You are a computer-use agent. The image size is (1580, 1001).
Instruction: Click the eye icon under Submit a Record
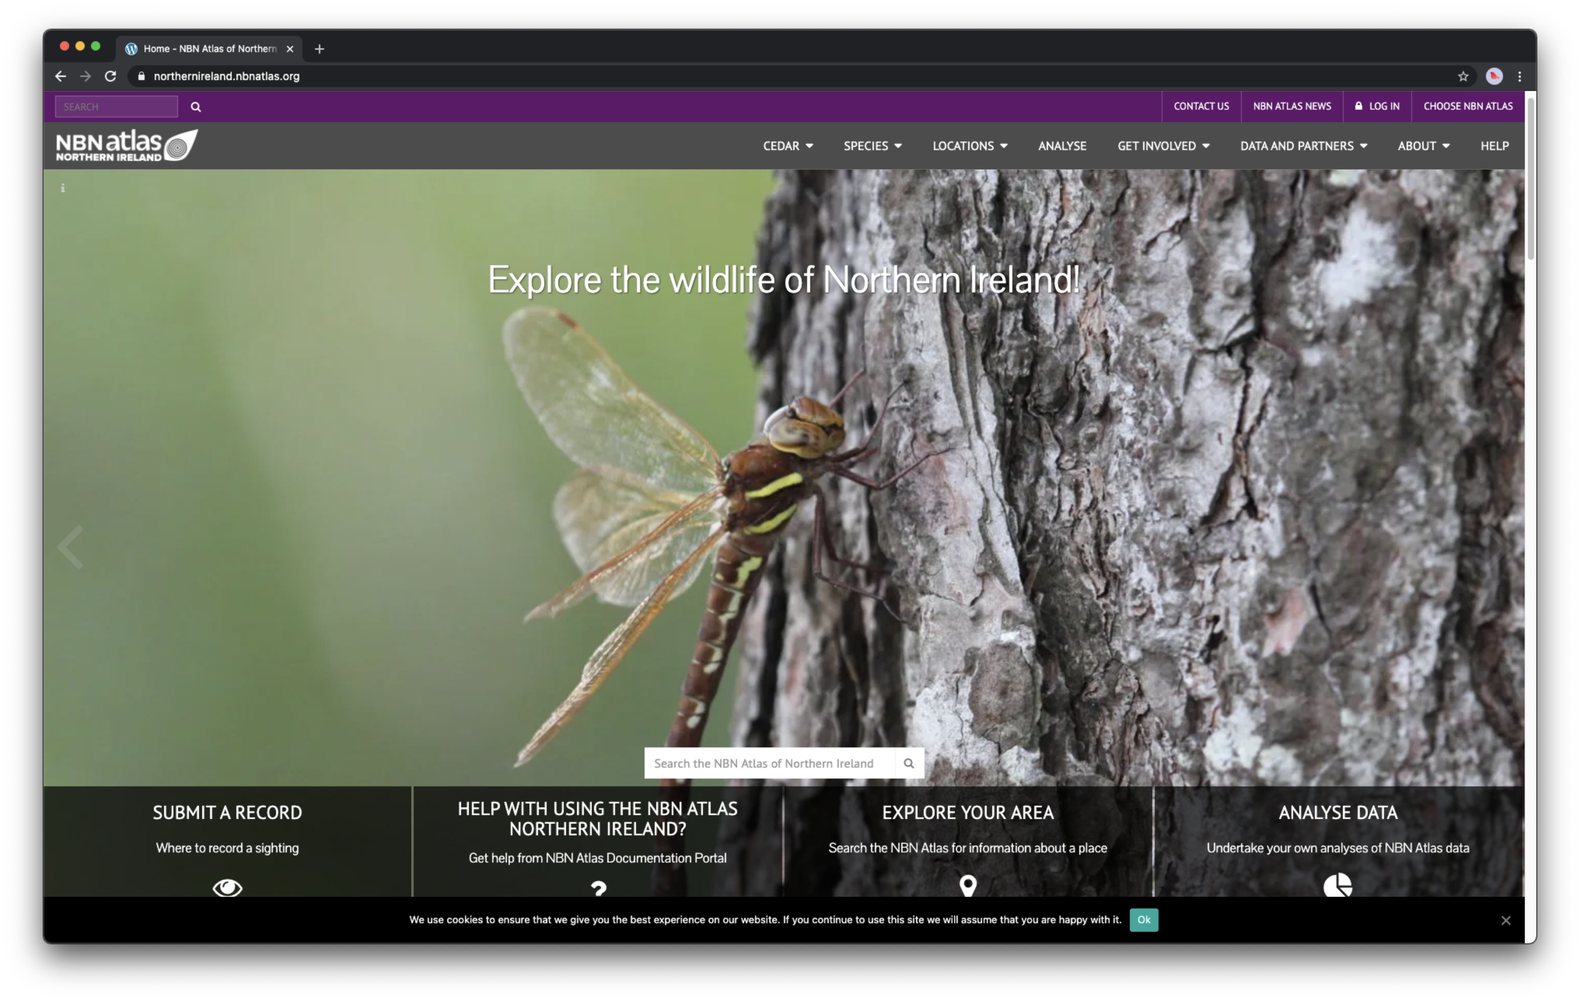(228, 887)
